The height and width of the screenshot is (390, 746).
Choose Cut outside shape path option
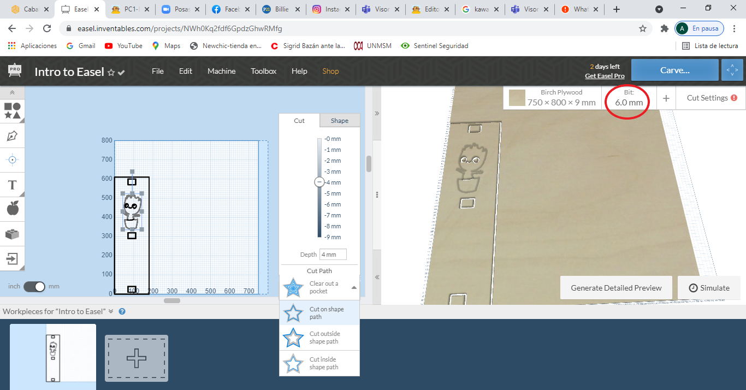(x=319, y=338)
